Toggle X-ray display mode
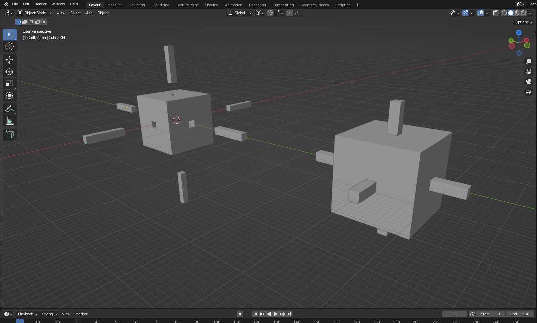The image size is (537, 323). [x=495, y=13]
